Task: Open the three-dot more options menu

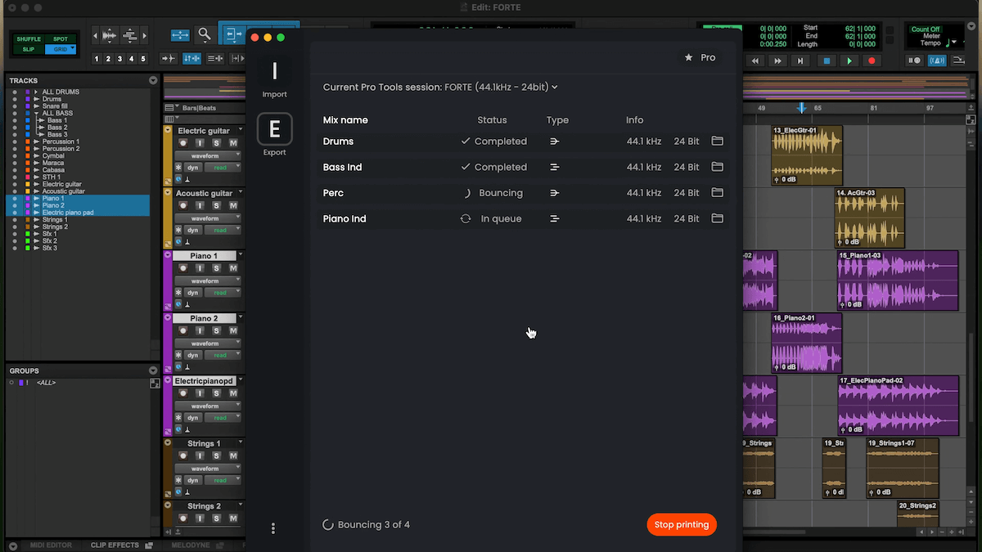Action: click(273, 528)
